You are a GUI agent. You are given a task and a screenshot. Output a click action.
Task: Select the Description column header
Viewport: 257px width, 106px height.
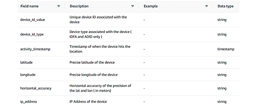pyautogui.click(x=79, y=6)
